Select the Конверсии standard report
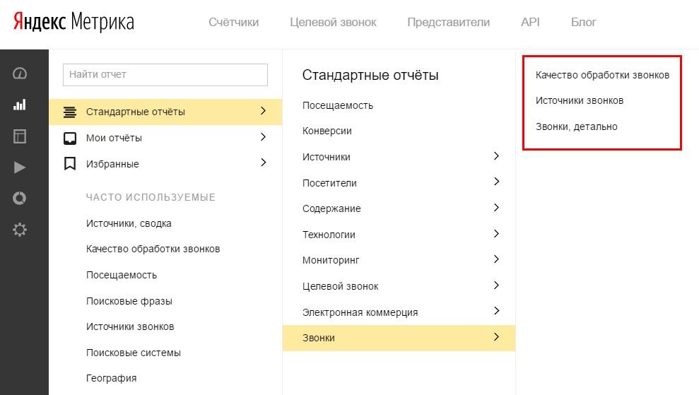Viewport: 699px width, 395px height. [327, 131]
